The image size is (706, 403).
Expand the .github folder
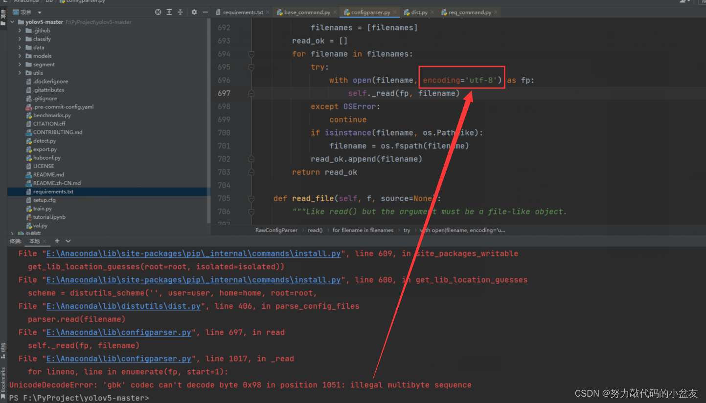(x=20, y=30)
